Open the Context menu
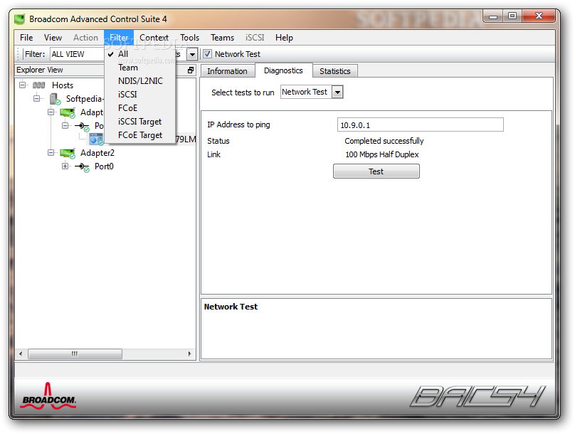Screen dimensions: 575x434 tap(154, 38)
